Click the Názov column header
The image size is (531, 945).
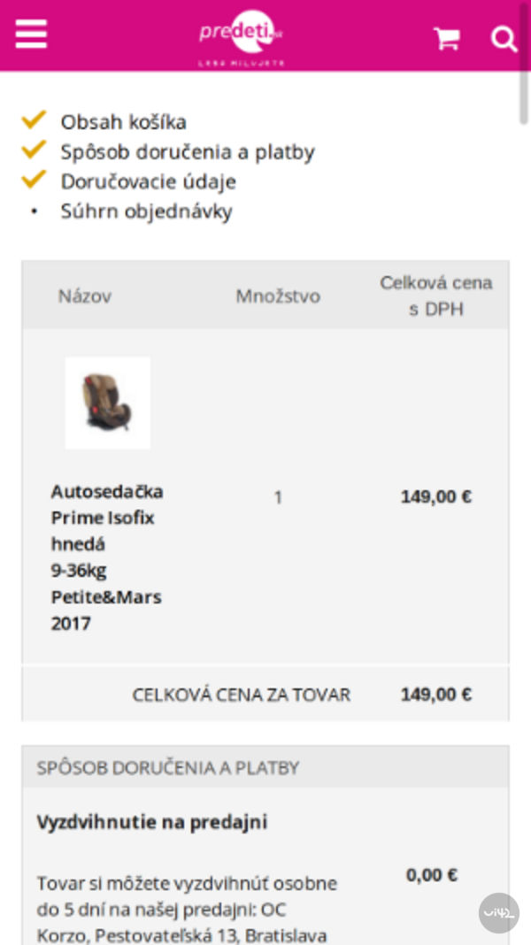tap(85, 296)
